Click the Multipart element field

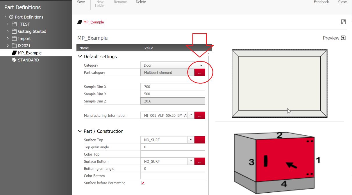[167, 72]
